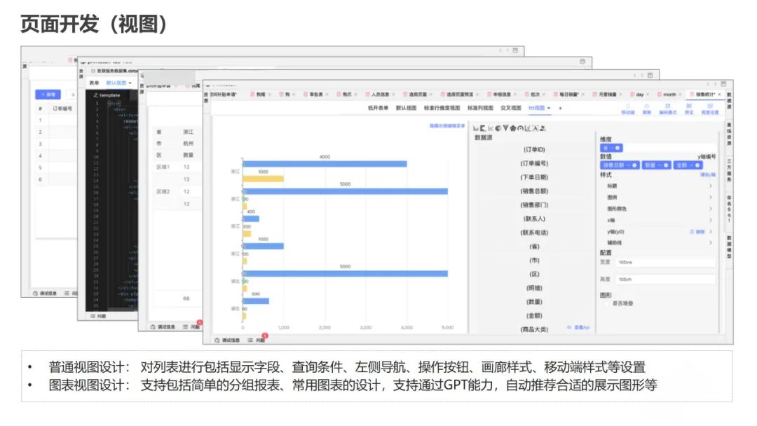Click the 高度 input field

click(666, 280)
